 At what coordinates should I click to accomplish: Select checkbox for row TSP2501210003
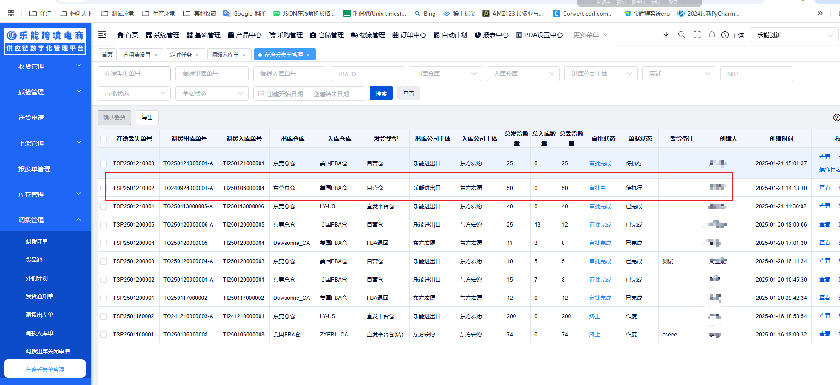[x=103, y=163]
